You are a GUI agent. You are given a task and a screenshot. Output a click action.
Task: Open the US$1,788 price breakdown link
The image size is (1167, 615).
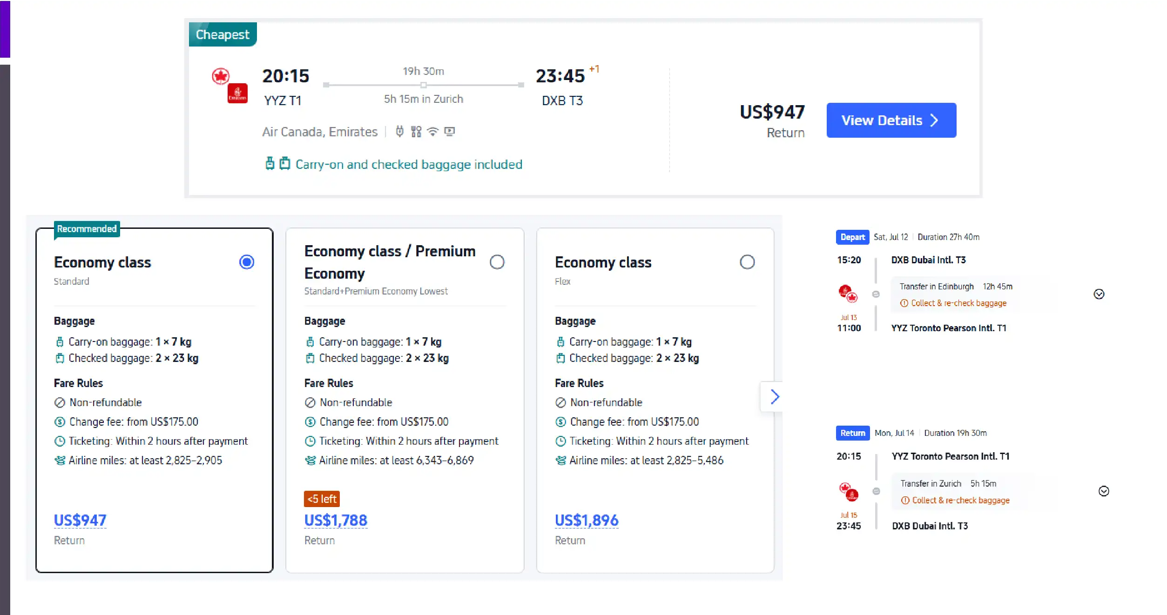coord(336,520)
